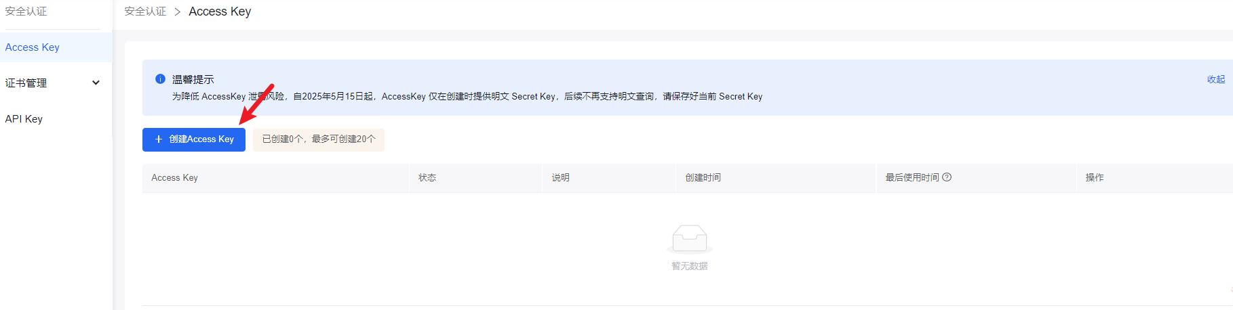Open API Key in the sidebar

(24, 119)
